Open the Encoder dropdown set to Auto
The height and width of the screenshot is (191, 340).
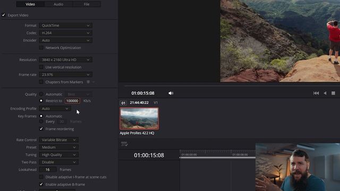[65, 40]
